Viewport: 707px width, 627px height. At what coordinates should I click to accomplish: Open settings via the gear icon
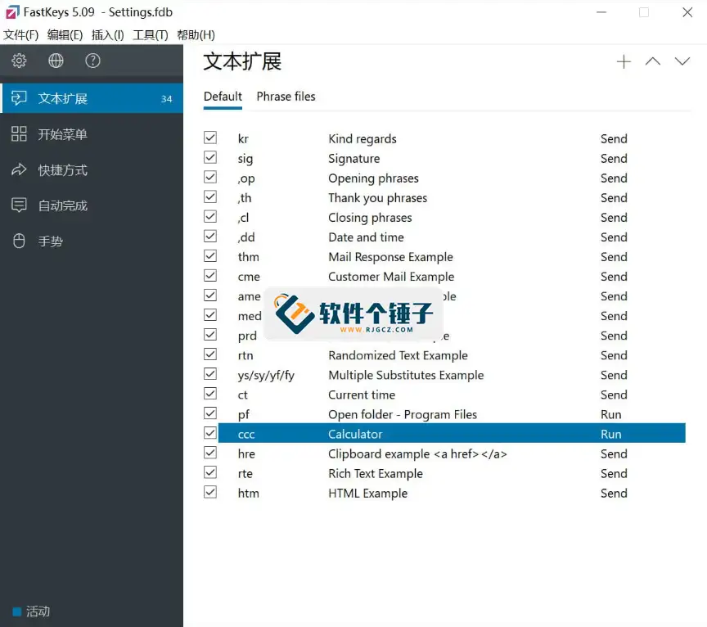pyautogui.click(x=19, y=61)
